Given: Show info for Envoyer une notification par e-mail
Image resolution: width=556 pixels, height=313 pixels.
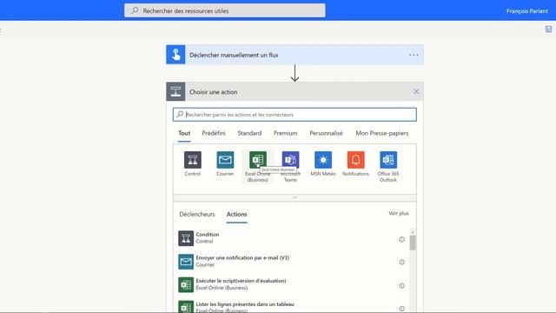Looking at the screenshot, I should coord(401,263).
